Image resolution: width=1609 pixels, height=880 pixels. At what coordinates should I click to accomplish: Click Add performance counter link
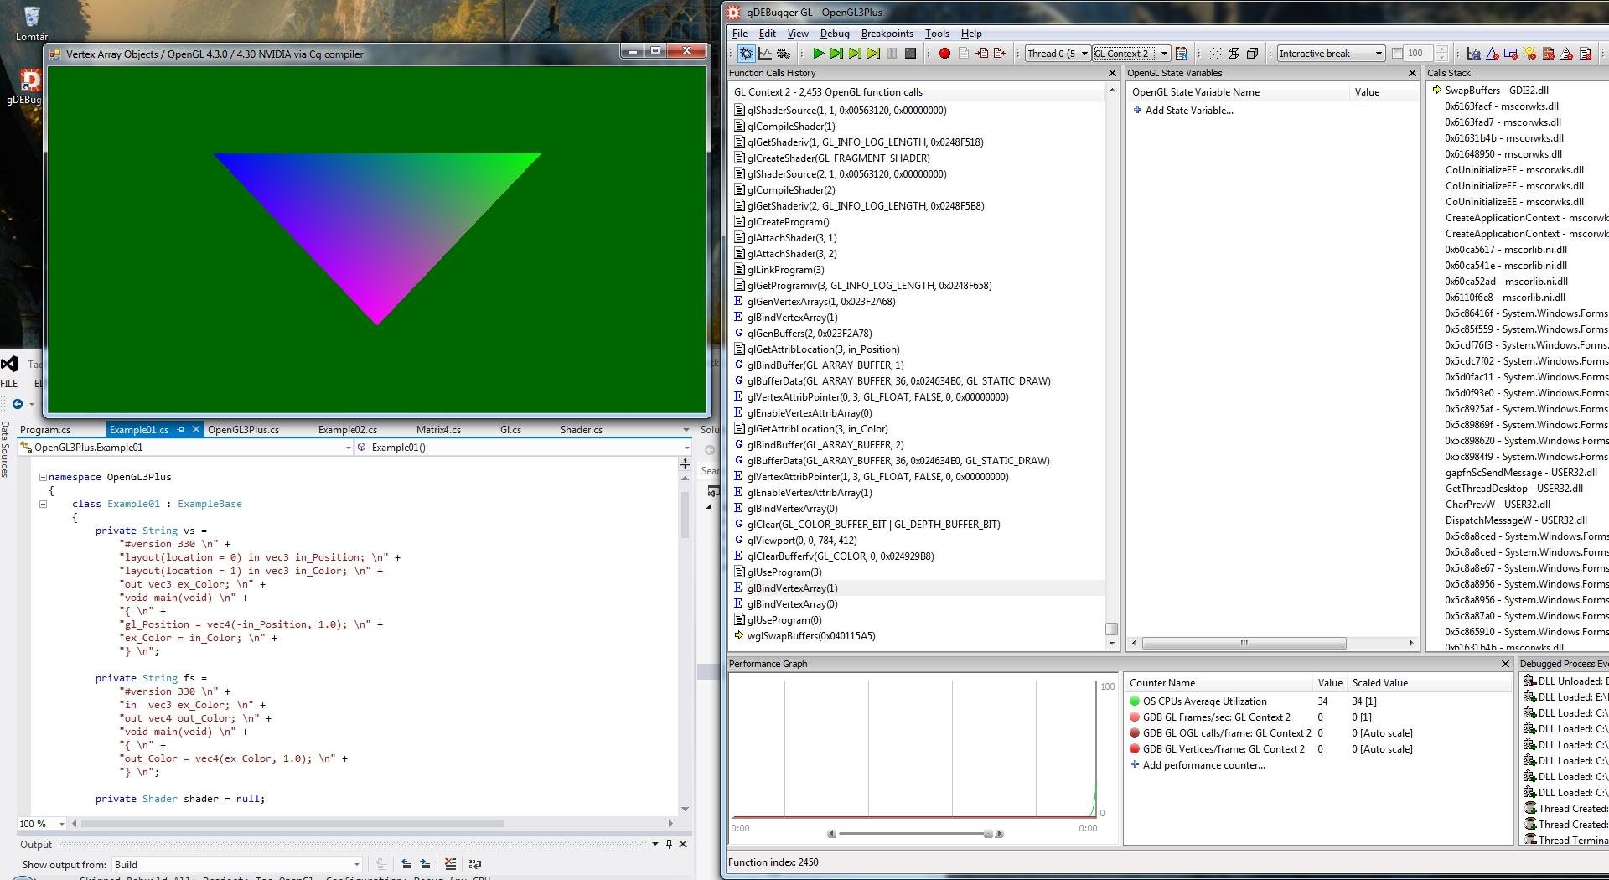1203,765
